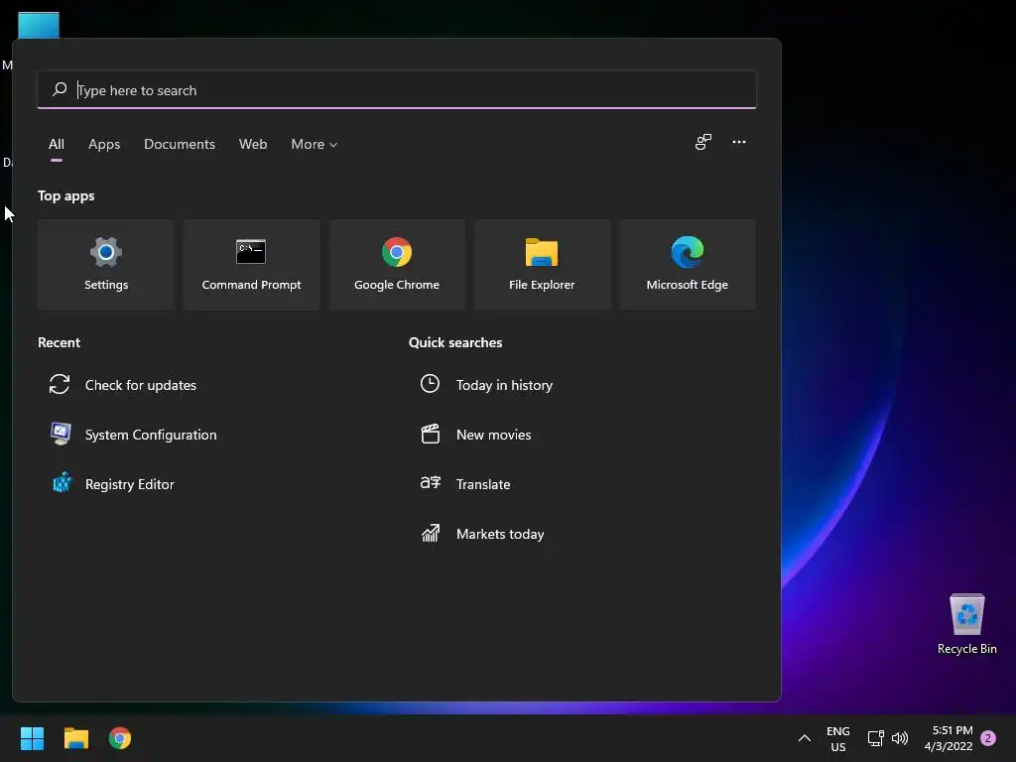Switch to the Web tab
Viewport: 1016px width, 762px height.
253,144
